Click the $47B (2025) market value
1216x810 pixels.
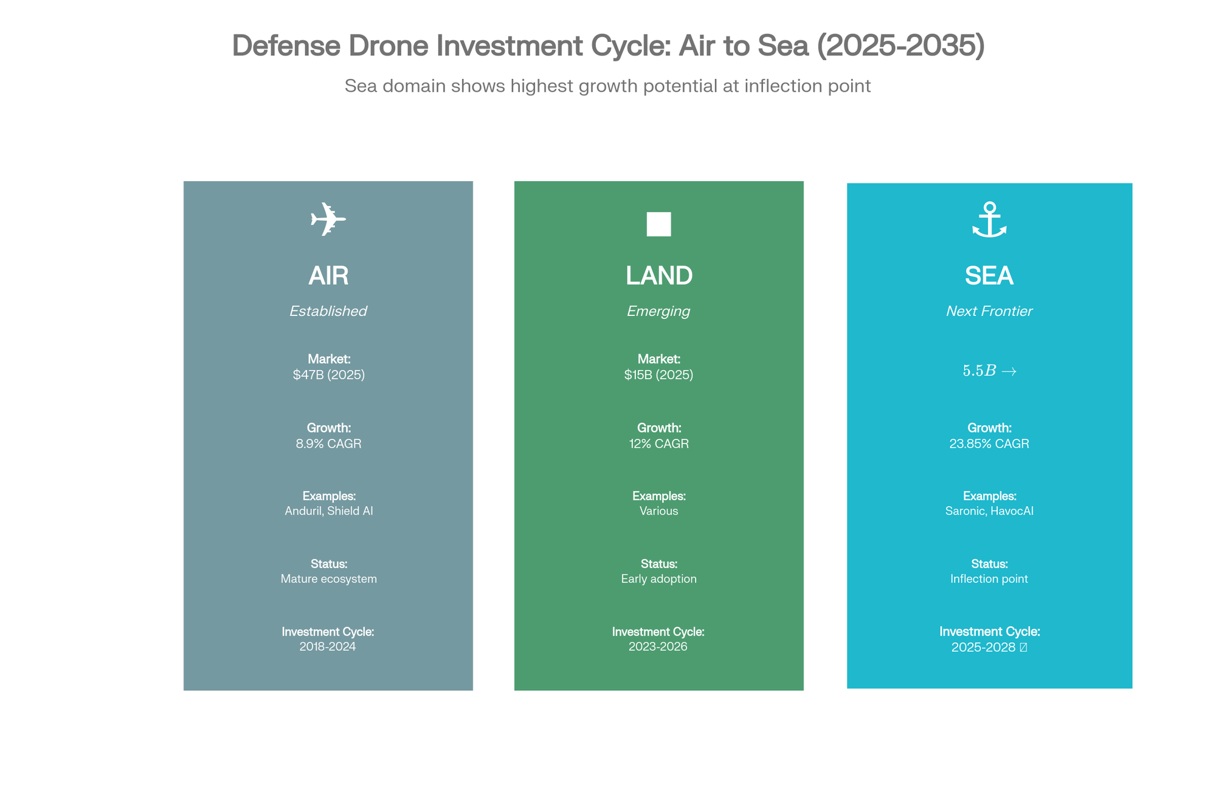[x=328, y=375]
